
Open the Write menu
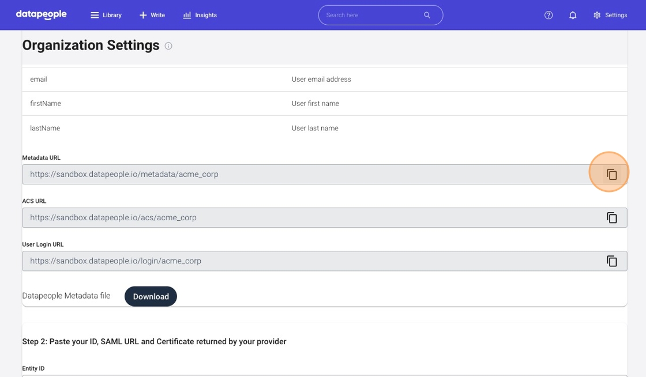click(x=152, y=15)
